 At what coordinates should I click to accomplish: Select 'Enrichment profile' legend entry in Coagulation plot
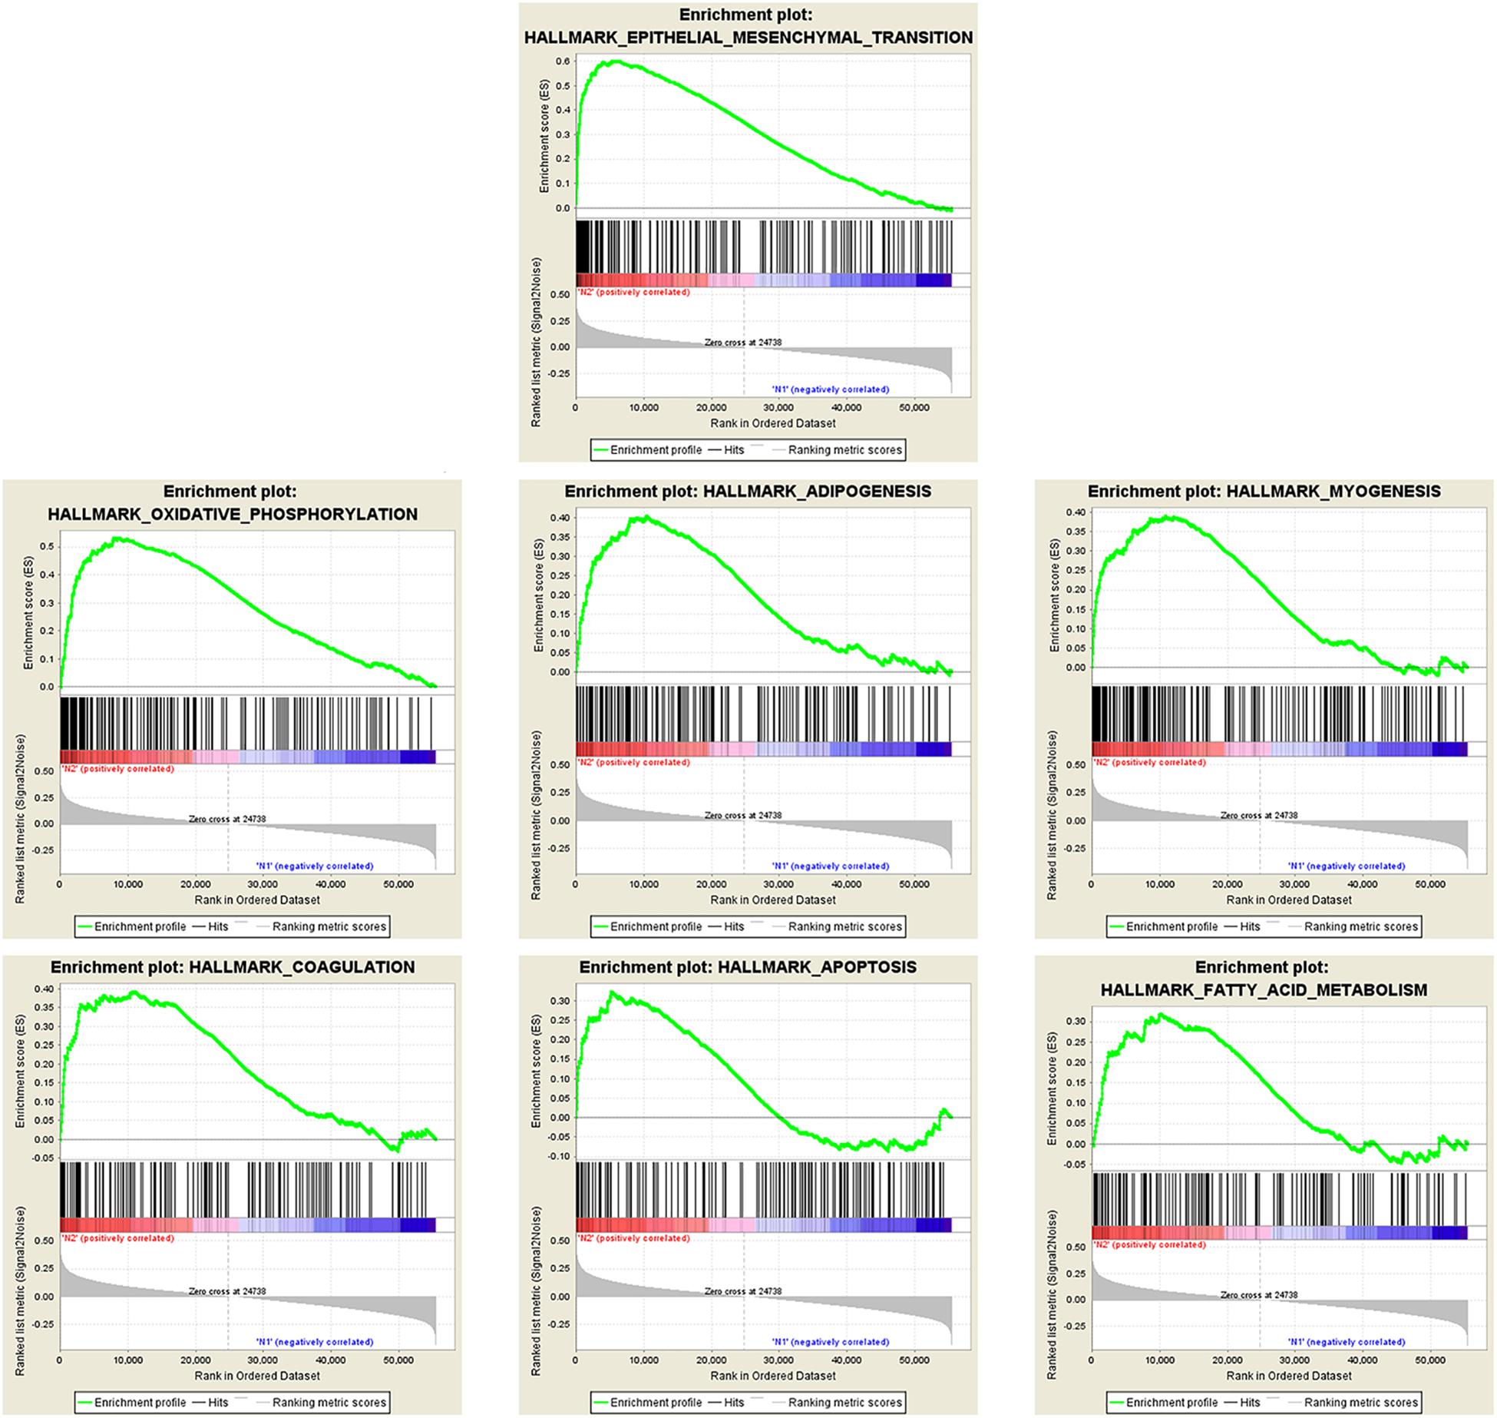tap(132, 1403)
